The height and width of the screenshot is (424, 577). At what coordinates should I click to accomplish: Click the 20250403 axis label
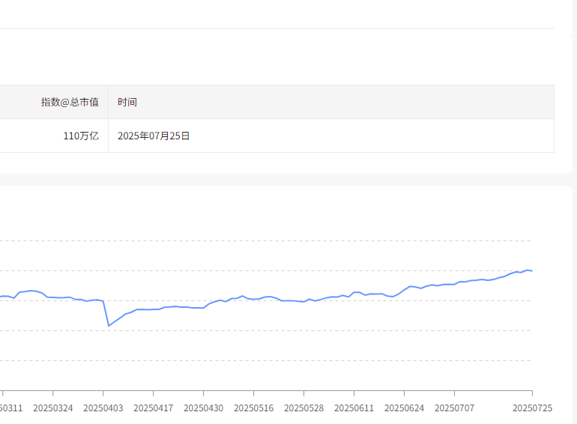click(x=103, y=408)
